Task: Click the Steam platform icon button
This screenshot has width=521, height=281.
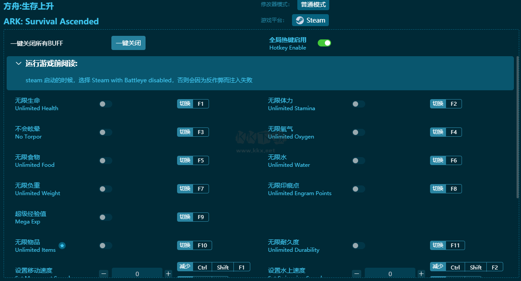Action: [x=310, y=20]
